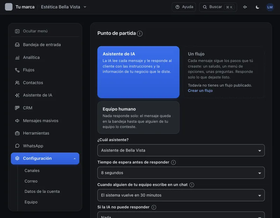Open the ¿Cuál asistente? dropdown

coord(181,150)
